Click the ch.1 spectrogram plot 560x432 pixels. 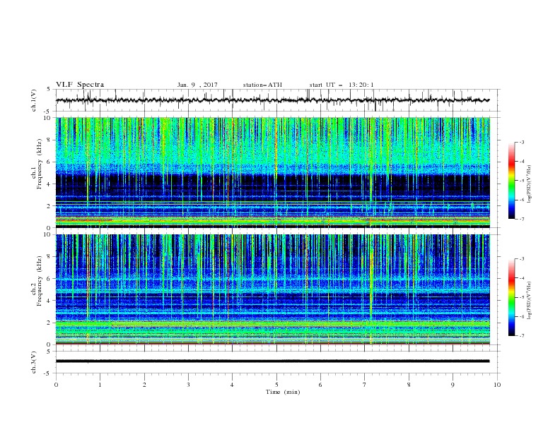point(273,172)
